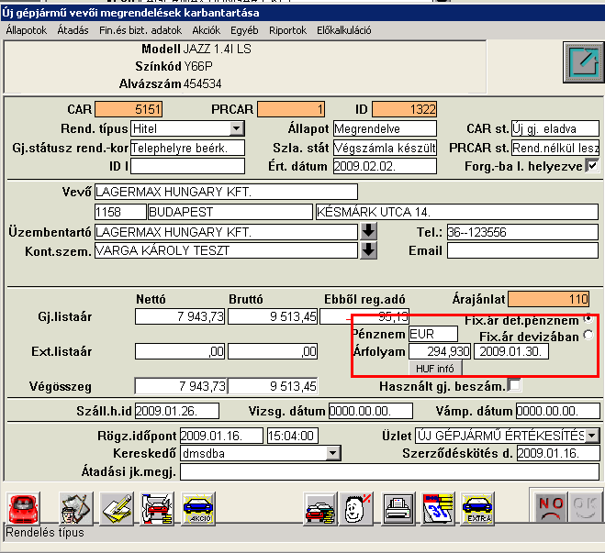The height and width of the screenshot is (553, 605).
Task: Click the Száll.h.id date field 2009.01.26.
Action: tap(177, 411)
